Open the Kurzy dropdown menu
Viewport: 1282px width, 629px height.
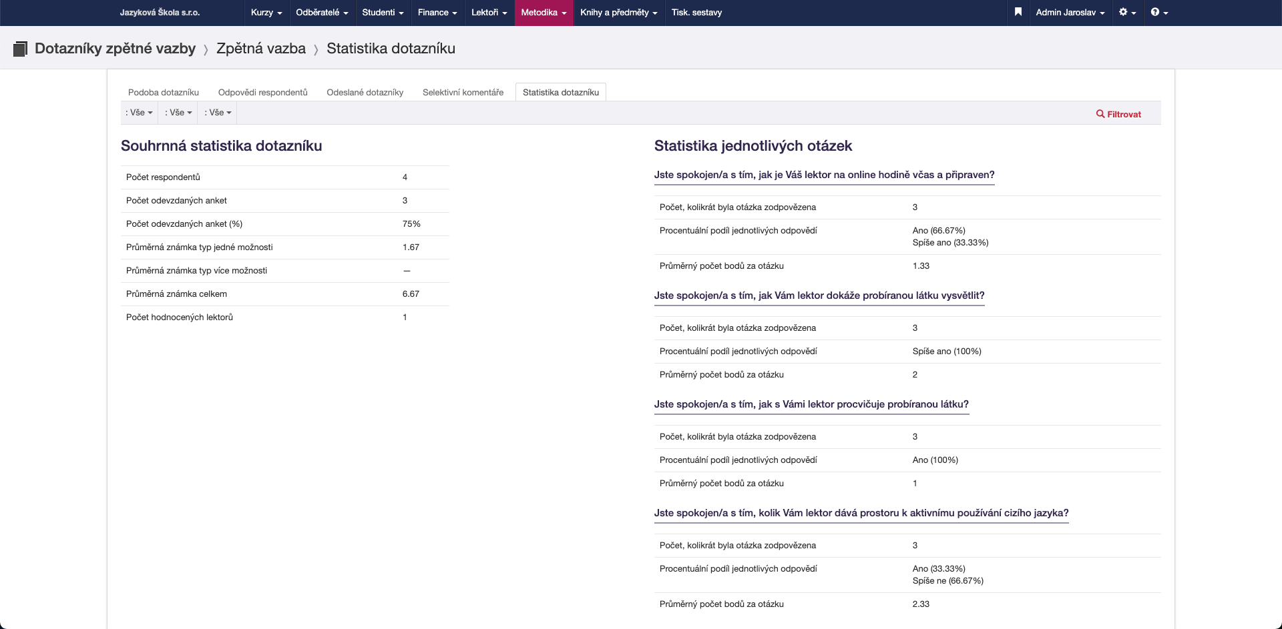coord(266,13)
